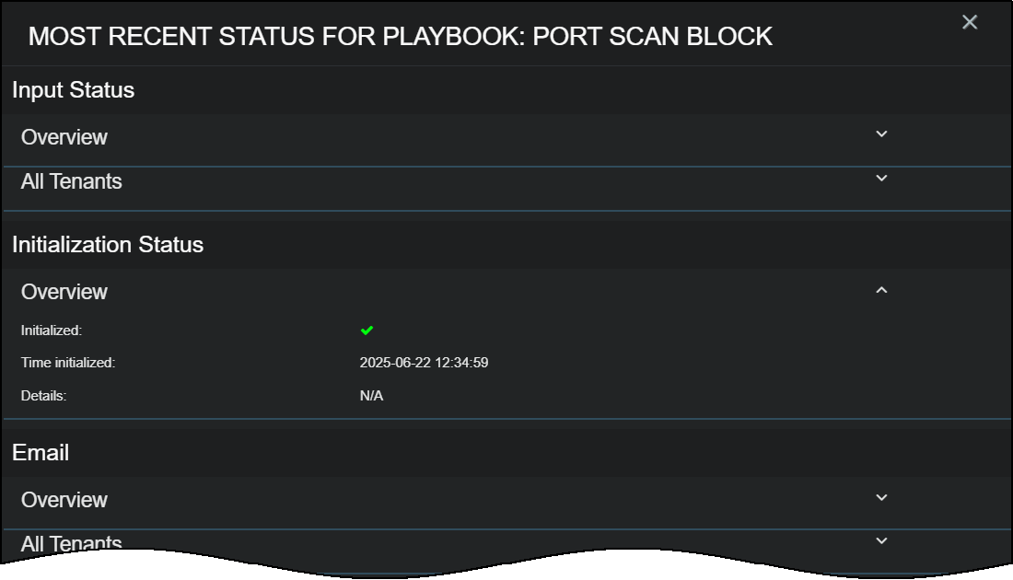This screenshot has height=580, width=1013.
Task: Click the Input Status section heading
Action: [74, 90]
